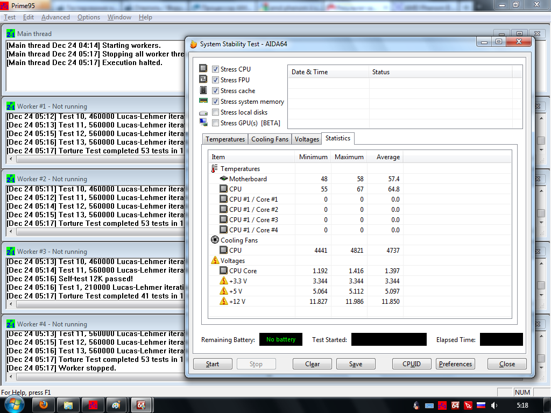Click the Stress GPU monitor icon
The width and height of the screenshot is (551, 413).
coord(203,122)
